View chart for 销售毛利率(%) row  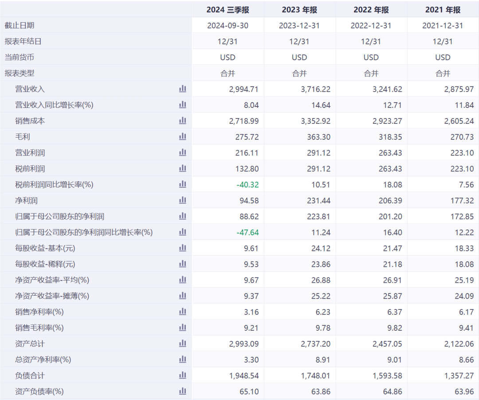182,328
